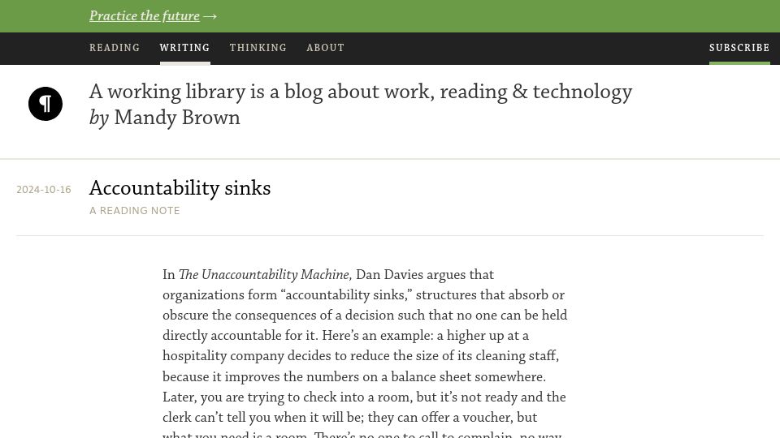Go to the Reading section

click(x=115, y=48)
